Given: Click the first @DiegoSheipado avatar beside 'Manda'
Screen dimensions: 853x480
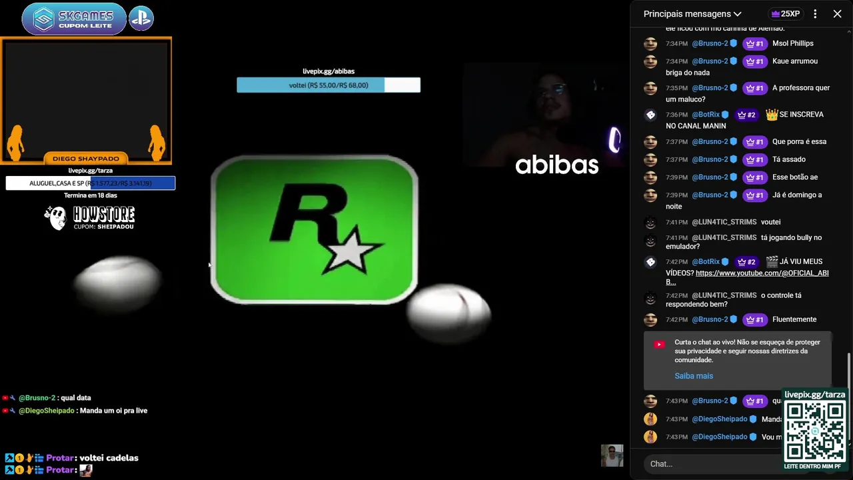Looking at the screenshot, I should tap(650, 419).
